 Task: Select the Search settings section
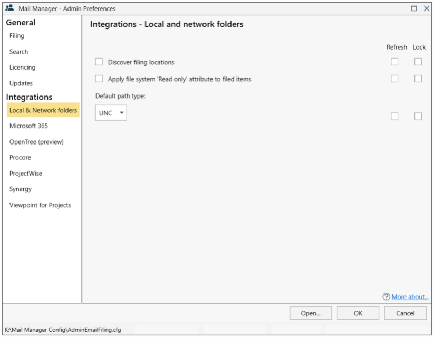tap(18, 51)
